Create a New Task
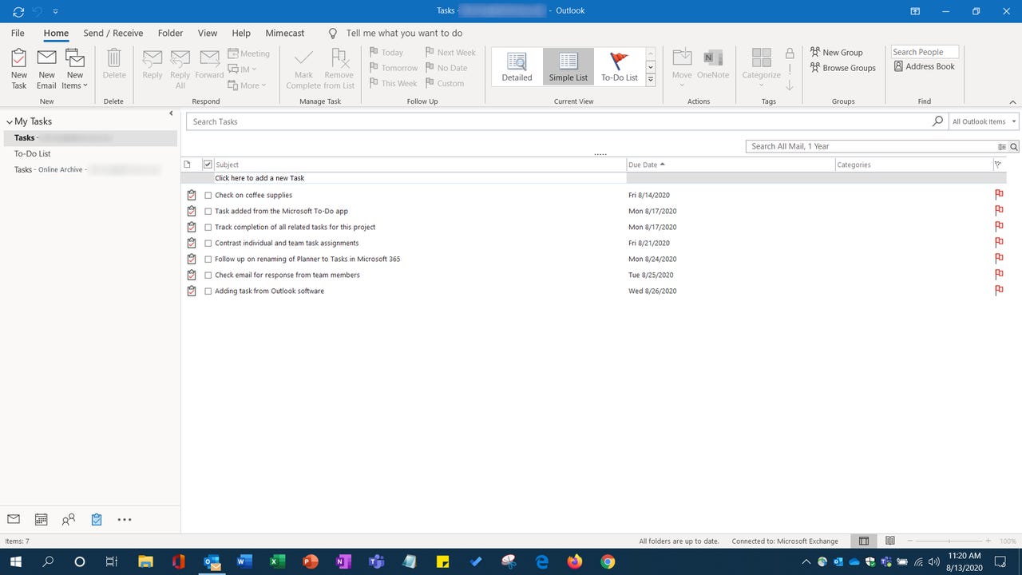 18,67
